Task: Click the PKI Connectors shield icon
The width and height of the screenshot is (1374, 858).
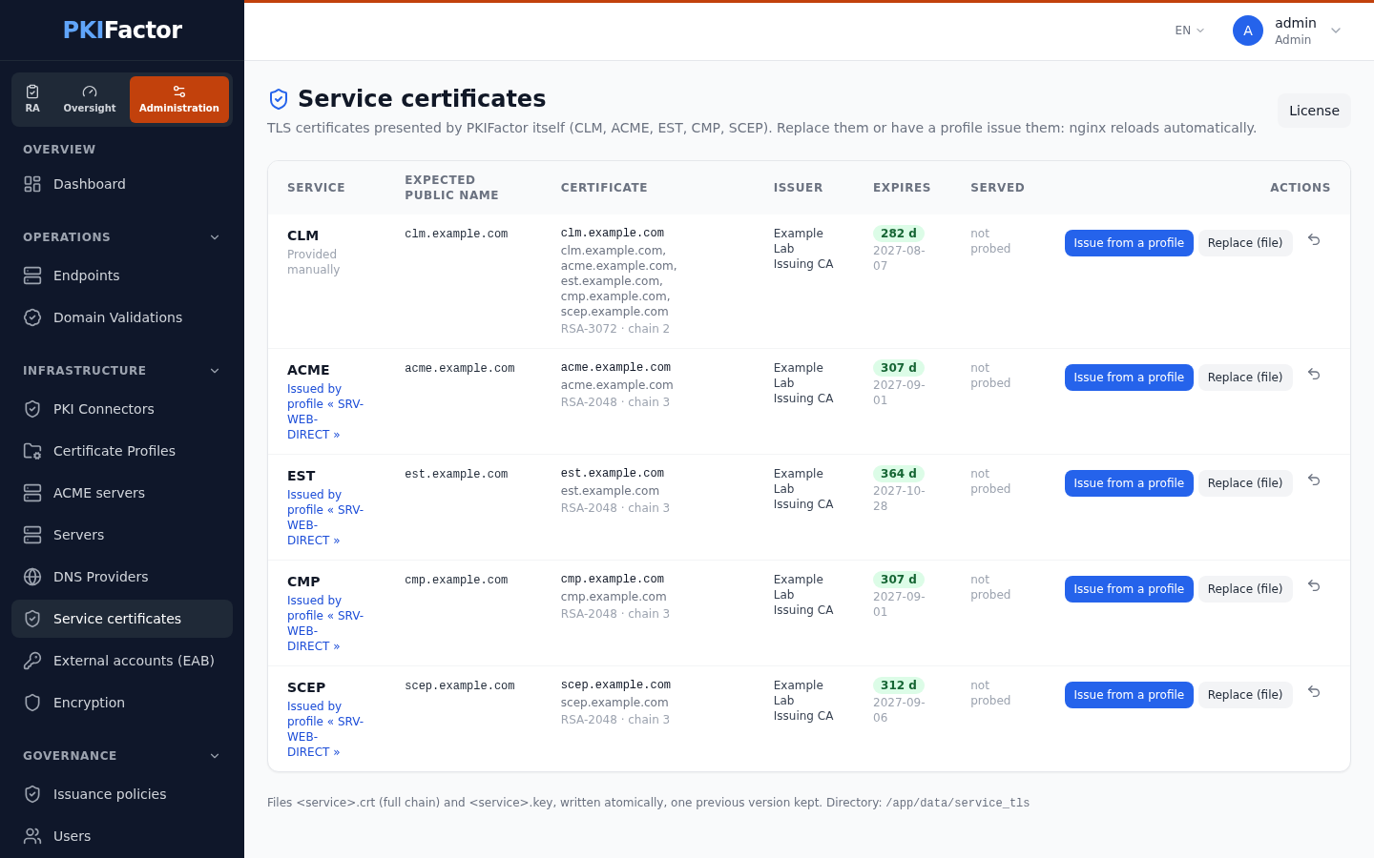Action: tap(32, 409)
